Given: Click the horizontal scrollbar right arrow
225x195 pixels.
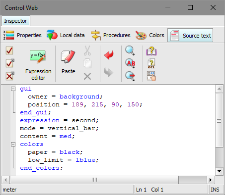Looking at the screenshot, I should pyautogui.click(x=211, y=180).
